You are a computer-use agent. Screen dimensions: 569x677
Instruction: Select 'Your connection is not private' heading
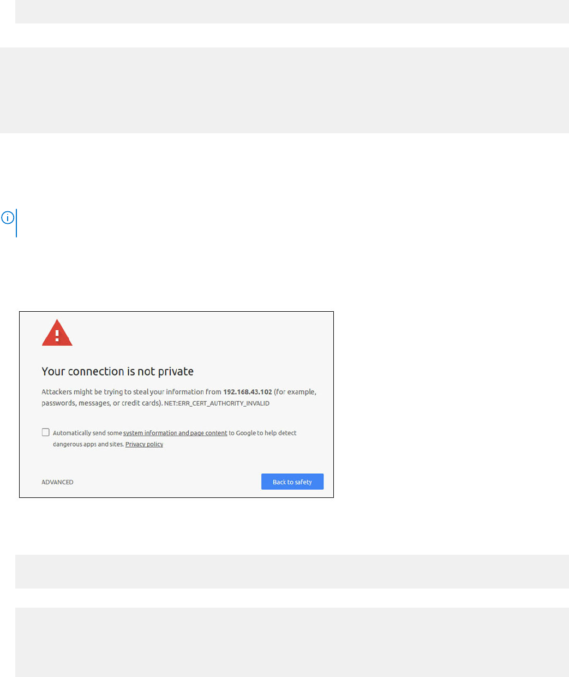coord(118,371)
